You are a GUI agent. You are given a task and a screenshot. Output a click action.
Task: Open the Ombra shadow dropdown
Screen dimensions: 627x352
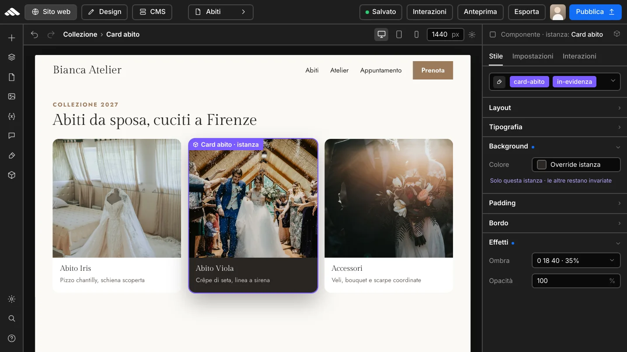click(x=576, y=261)
